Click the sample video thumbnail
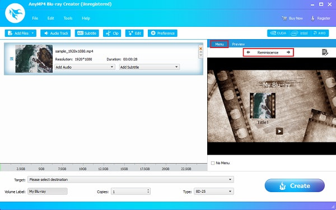This screenshot has width=336, height=210. [34, 59]
